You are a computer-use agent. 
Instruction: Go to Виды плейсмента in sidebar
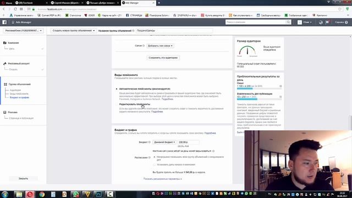pyautogui.click(x=19, y=94)
